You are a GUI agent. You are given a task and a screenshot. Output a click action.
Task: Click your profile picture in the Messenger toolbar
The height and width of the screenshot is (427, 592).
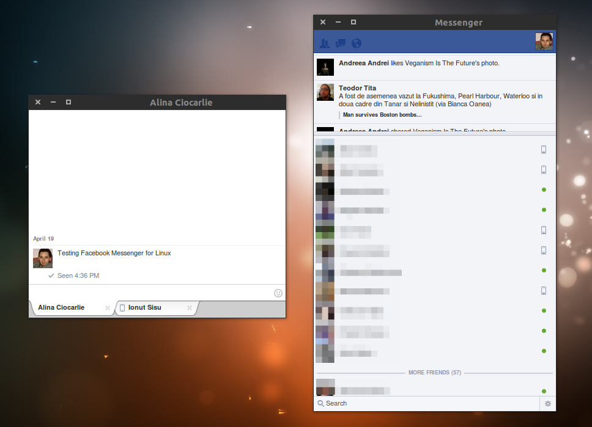(x=544, y=41)
